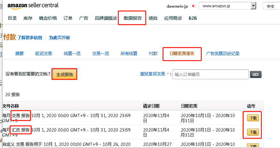
Task: Open the 数据报告 menu
Action: coord(132,18)
